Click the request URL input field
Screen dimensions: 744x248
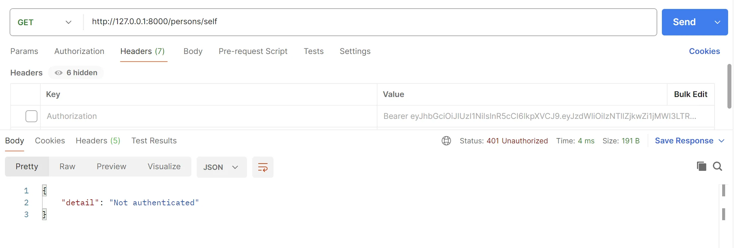tap(370, 22)
